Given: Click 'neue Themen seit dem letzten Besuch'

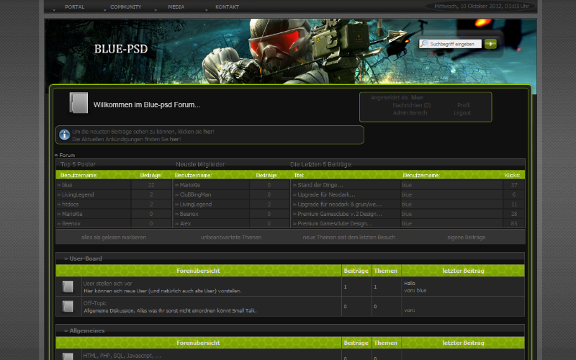Looking at the screenshot, I should coord(348,238).
